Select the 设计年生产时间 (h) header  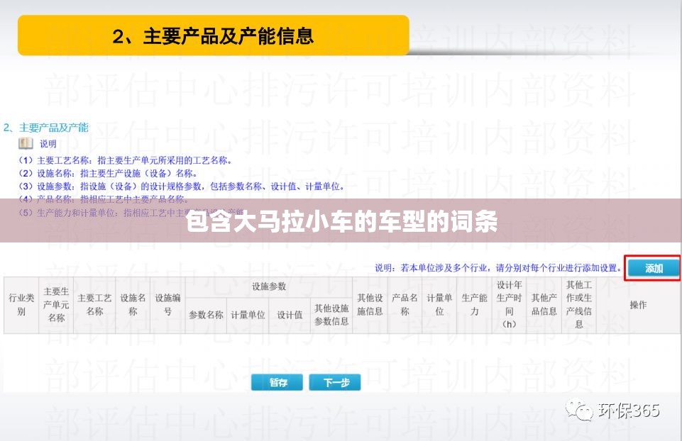(x=509, y=305)
